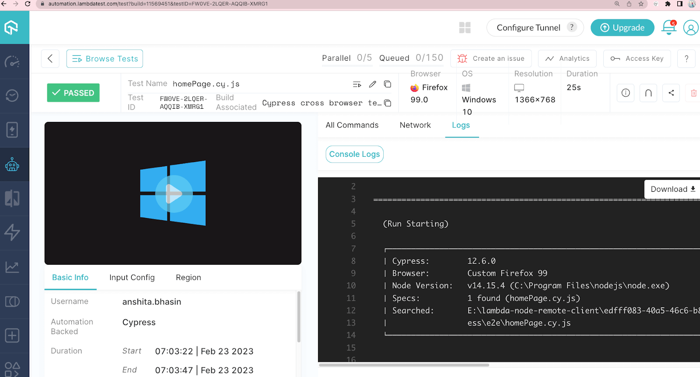Share the test with share icon
This screenshot has height=377, width=700.
click(x=671, y=93)
